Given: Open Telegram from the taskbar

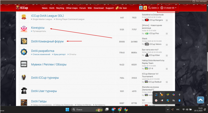Looking at the screenshot, I should pyautogui.click(x=113, y=109).
